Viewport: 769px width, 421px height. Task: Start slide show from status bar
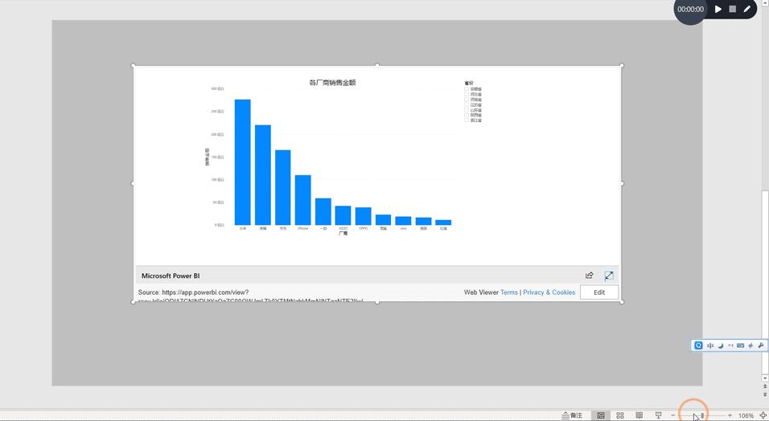point(658,415)
